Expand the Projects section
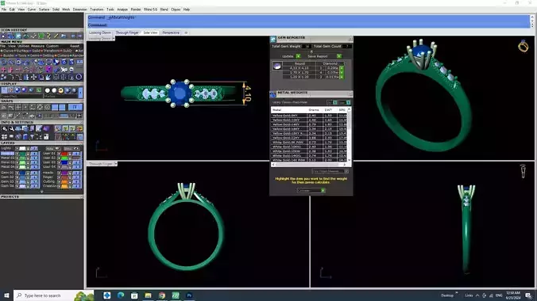 click(82, 196)
